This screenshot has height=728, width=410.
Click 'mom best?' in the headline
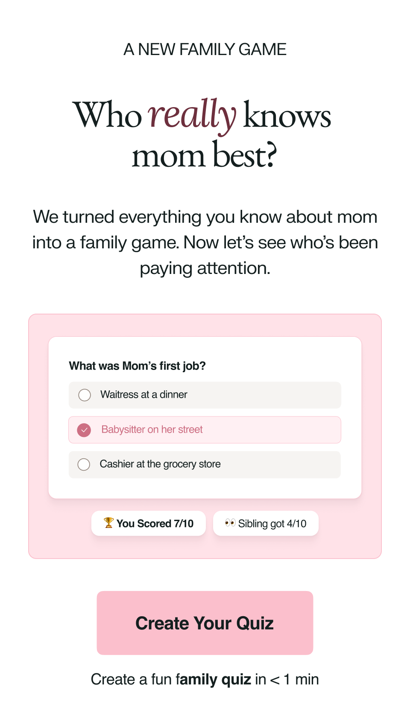(205, 155)
